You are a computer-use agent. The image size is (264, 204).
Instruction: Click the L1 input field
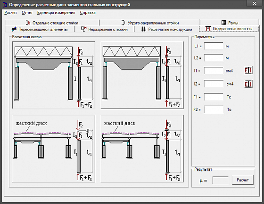click(x=214, y=46)
